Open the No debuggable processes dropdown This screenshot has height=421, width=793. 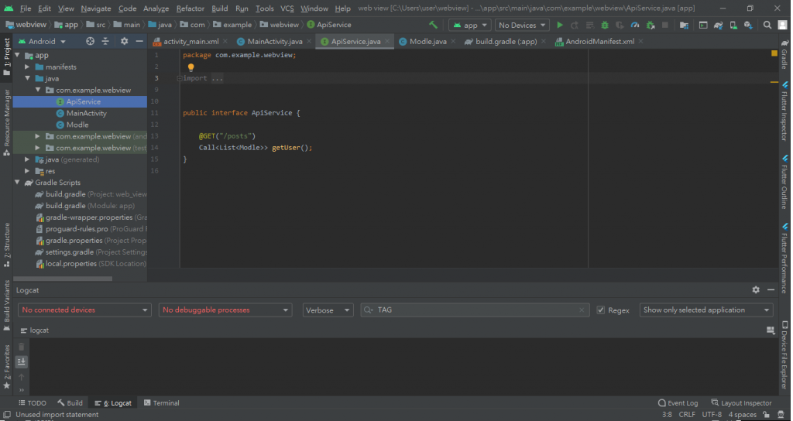(x=225, y=310)
